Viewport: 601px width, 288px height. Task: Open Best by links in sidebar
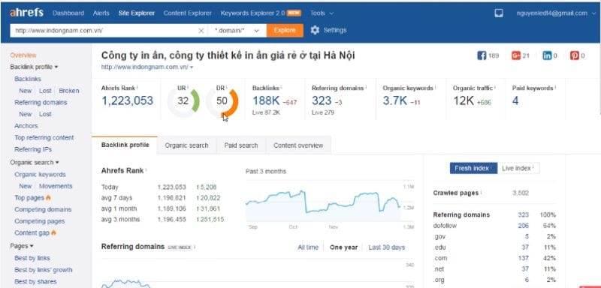click(x=32, y=258)
